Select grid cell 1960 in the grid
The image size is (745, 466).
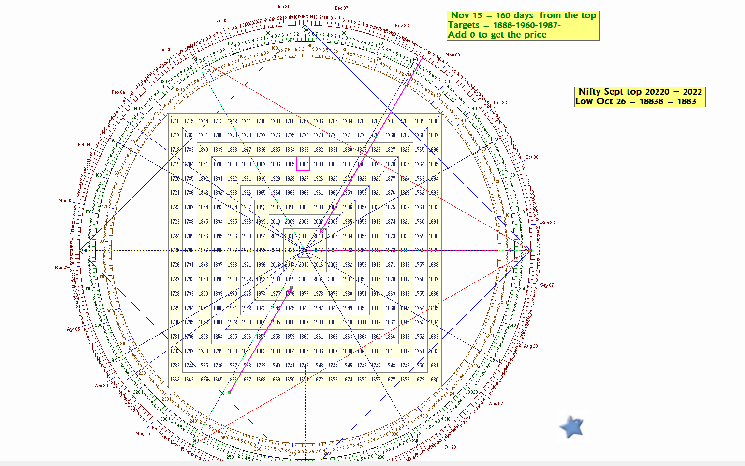(333, 193)
